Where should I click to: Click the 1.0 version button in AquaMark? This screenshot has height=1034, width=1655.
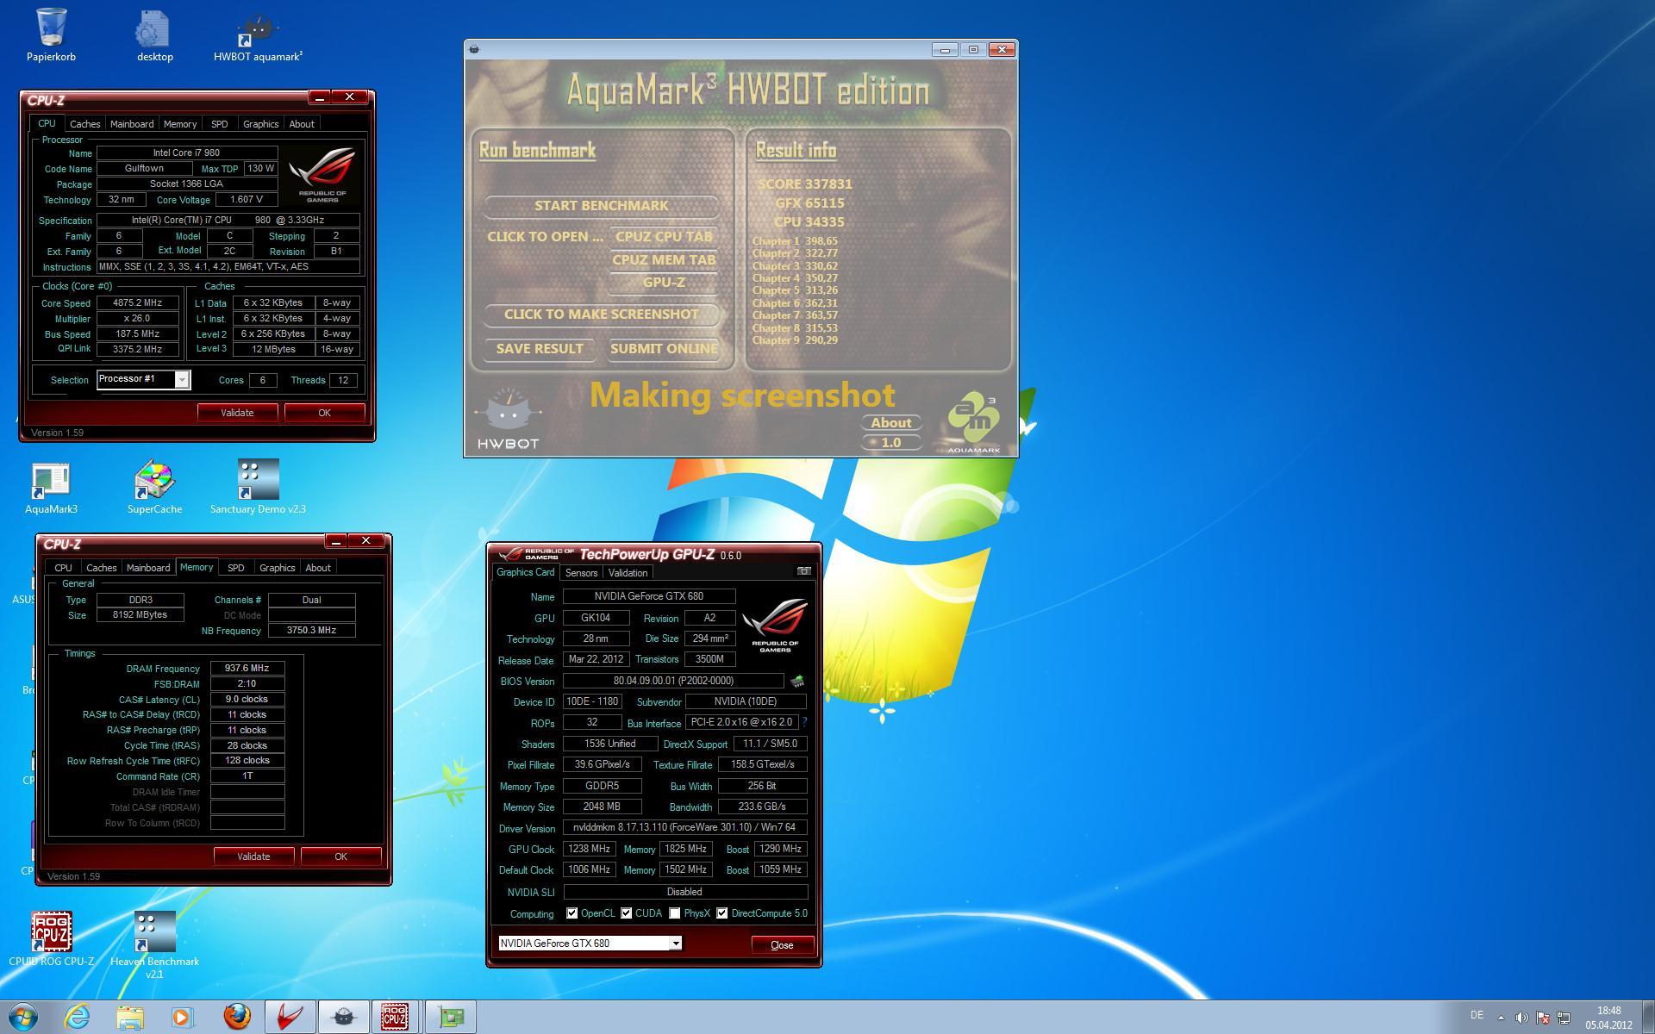(890, 443)
